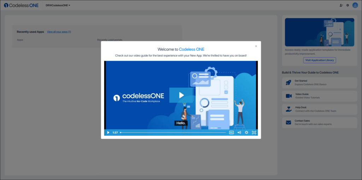
Task: Open the user profile avatar
Action: click(355, 5)
